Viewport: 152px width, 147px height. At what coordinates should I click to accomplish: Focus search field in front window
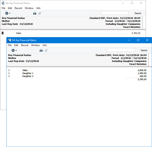pyautogui.click(x=121, y=50)
